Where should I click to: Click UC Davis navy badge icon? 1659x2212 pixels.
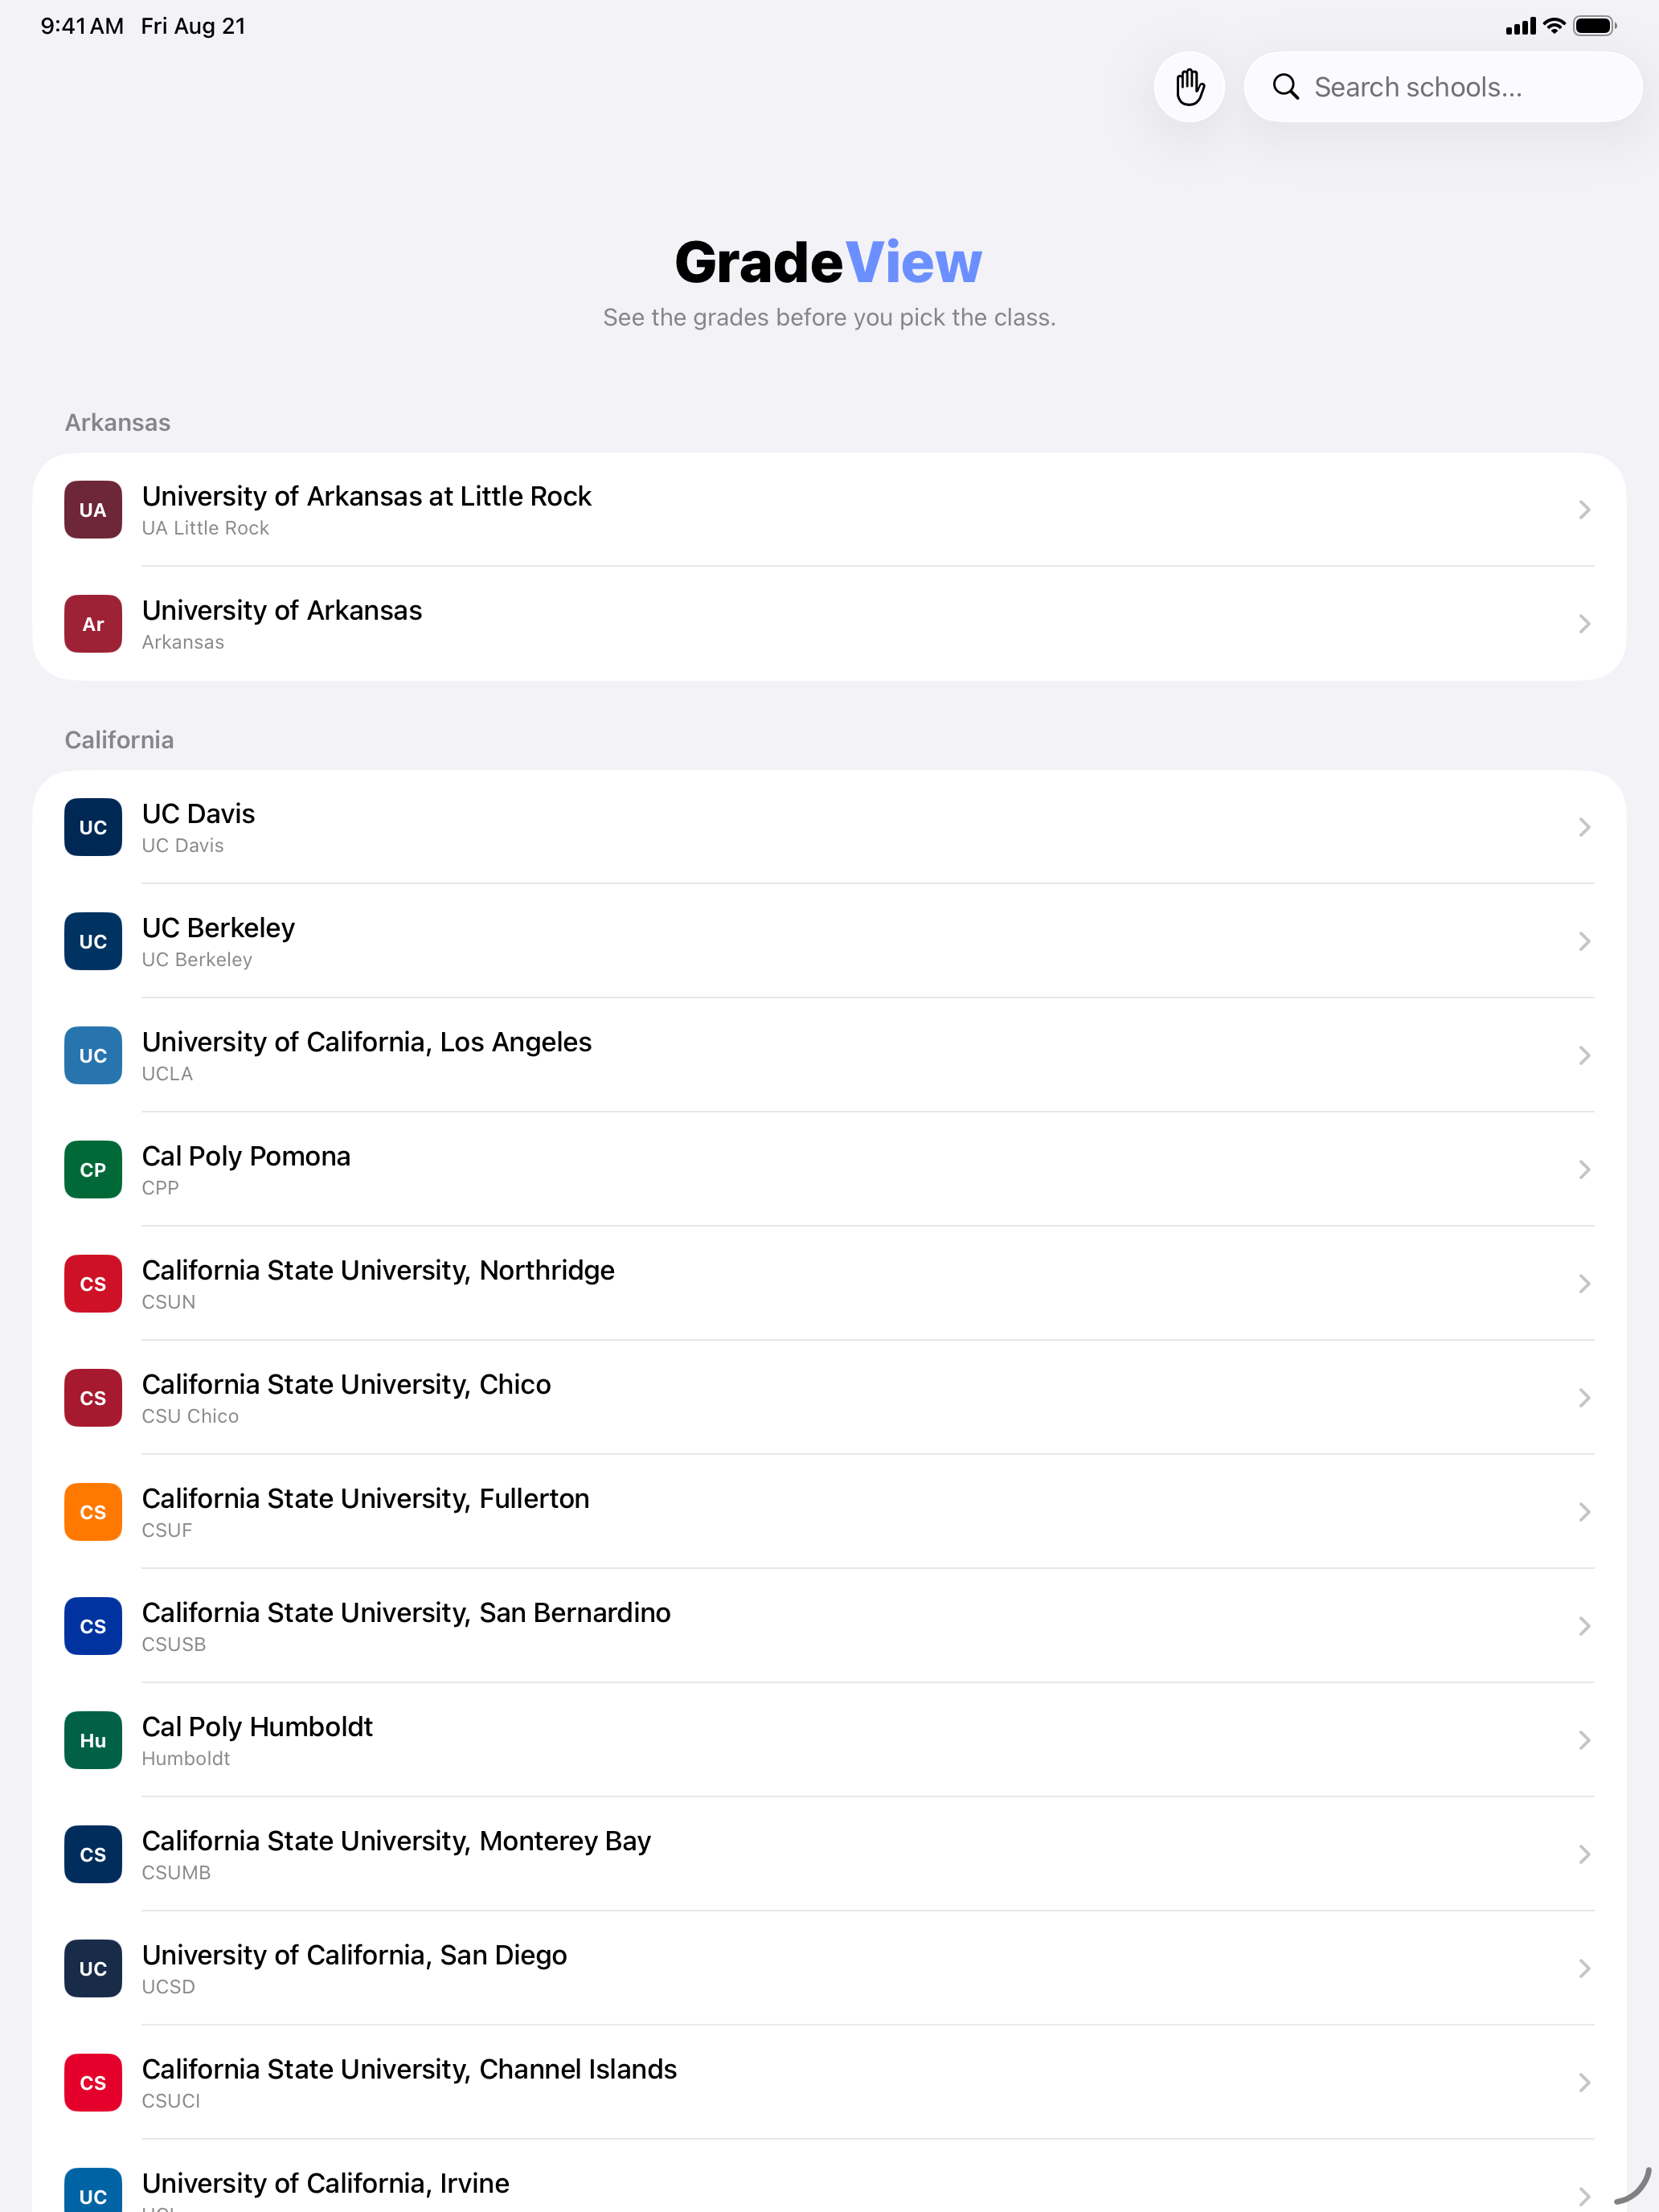(93, 827)
